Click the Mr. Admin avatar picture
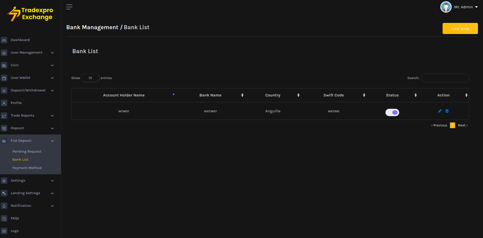483x238 pixels. click(446, 7)
